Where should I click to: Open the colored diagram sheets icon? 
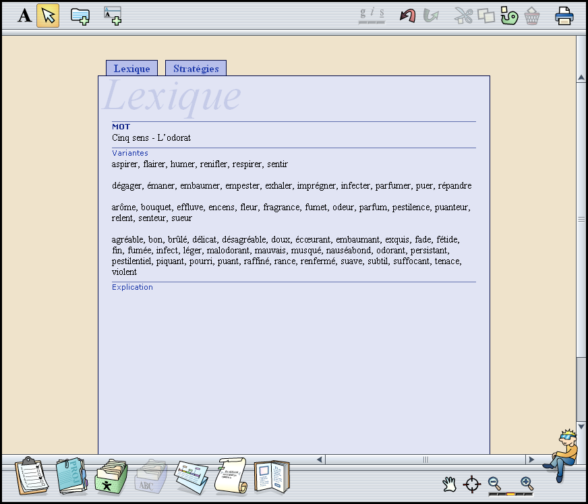point(192,478)
